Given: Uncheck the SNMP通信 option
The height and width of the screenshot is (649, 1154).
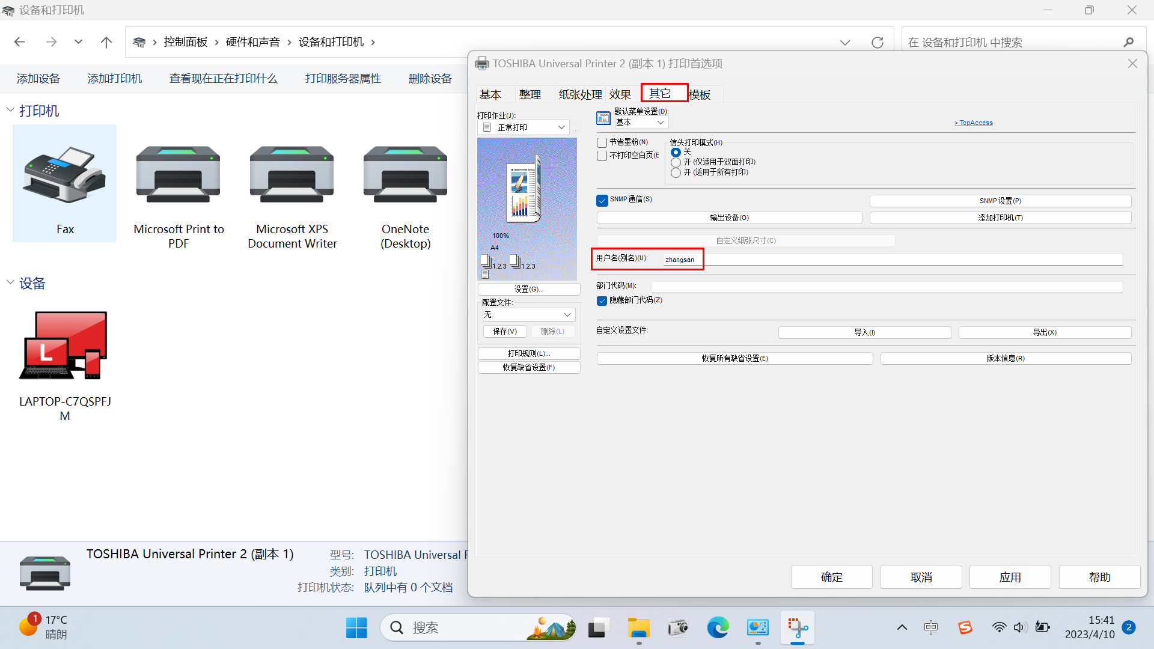Looking at the screenshot, I should [x=602, y=200].
